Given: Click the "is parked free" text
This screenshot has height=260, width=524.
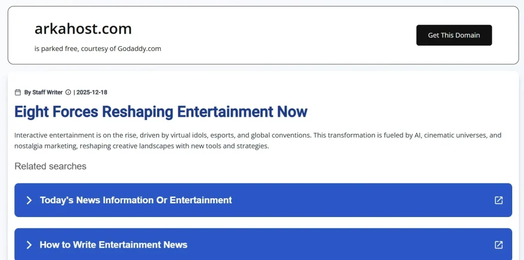Looking at the screenshot, I should [x=56, y=49].
